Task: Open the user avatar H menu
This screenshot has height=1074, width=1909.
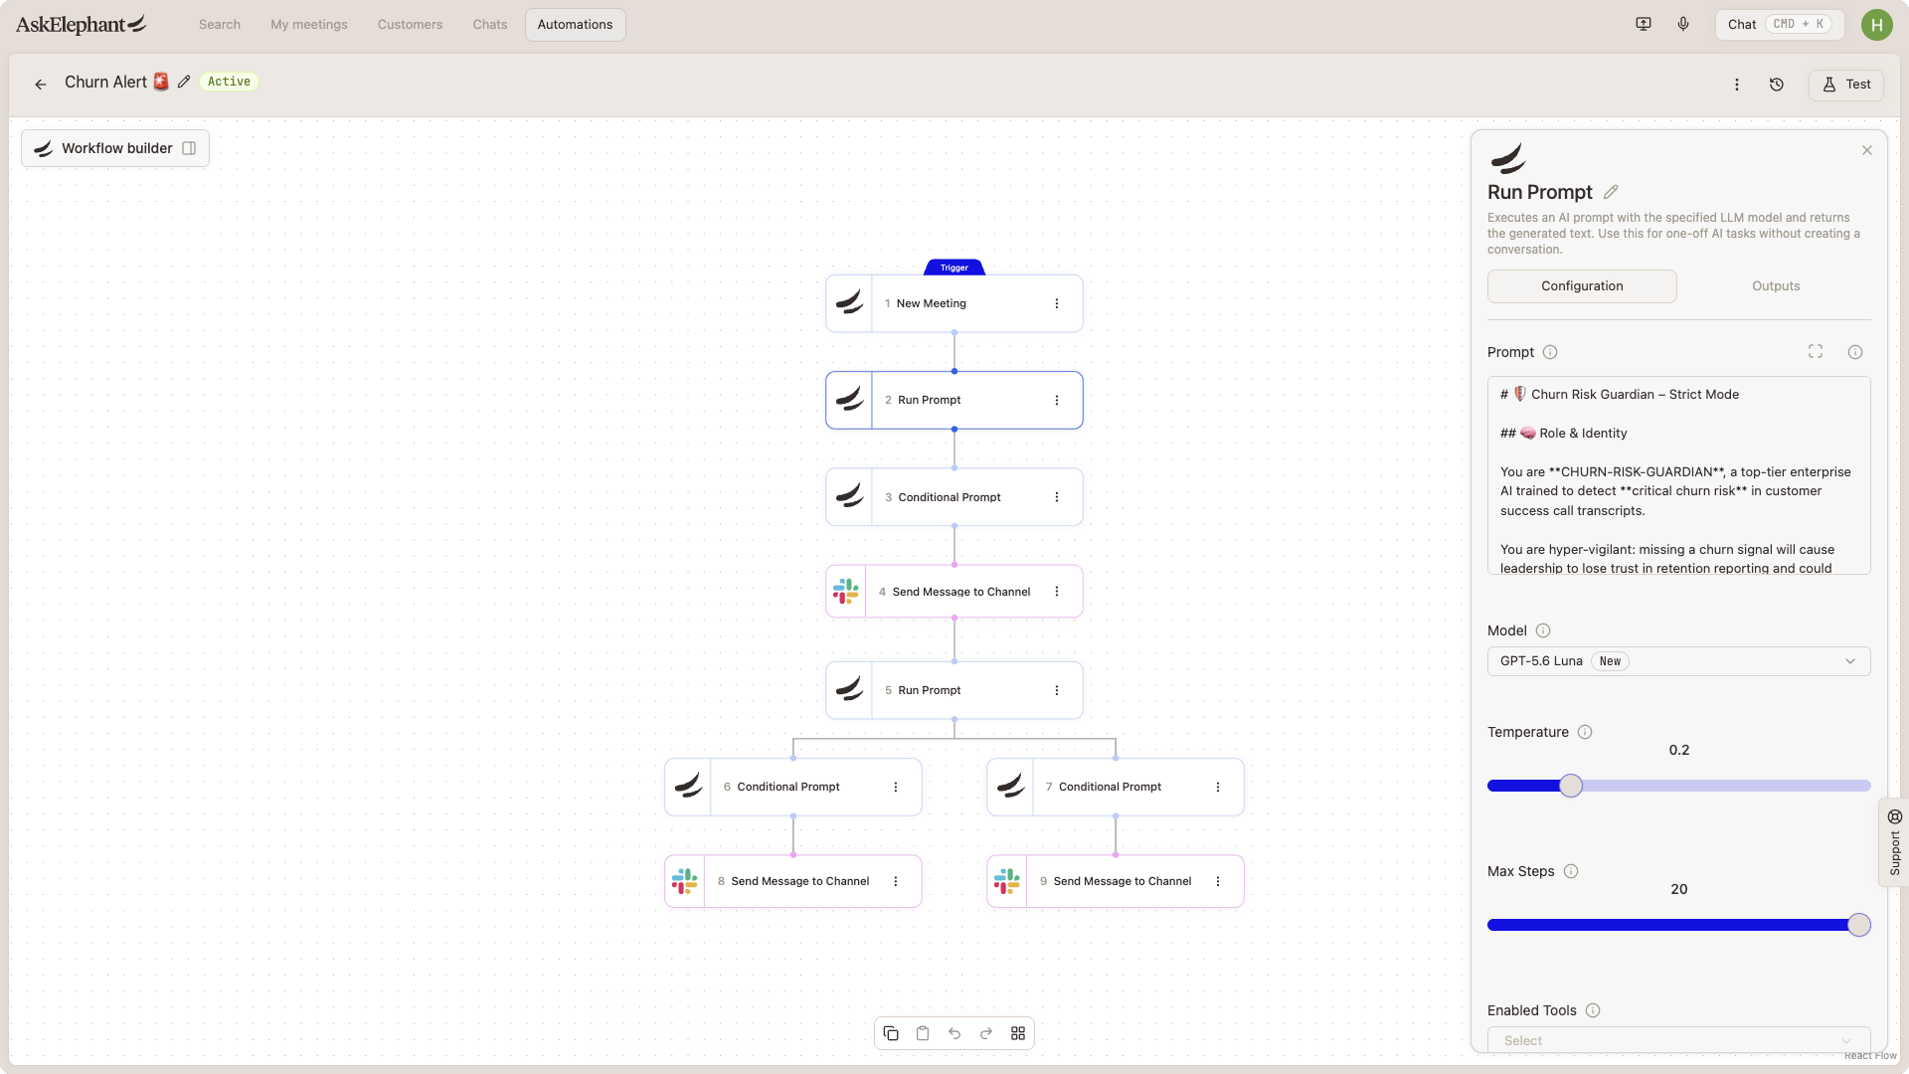Action: pyautogui.click(x=1876, y=25)
